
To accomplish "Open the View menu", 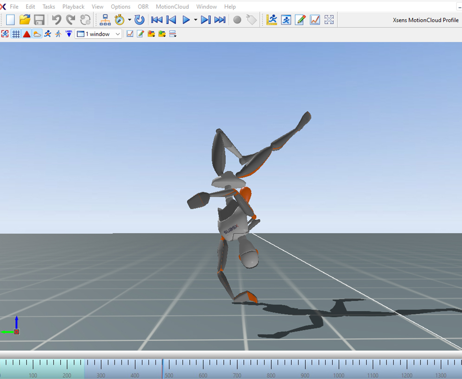I will [98, 7].
